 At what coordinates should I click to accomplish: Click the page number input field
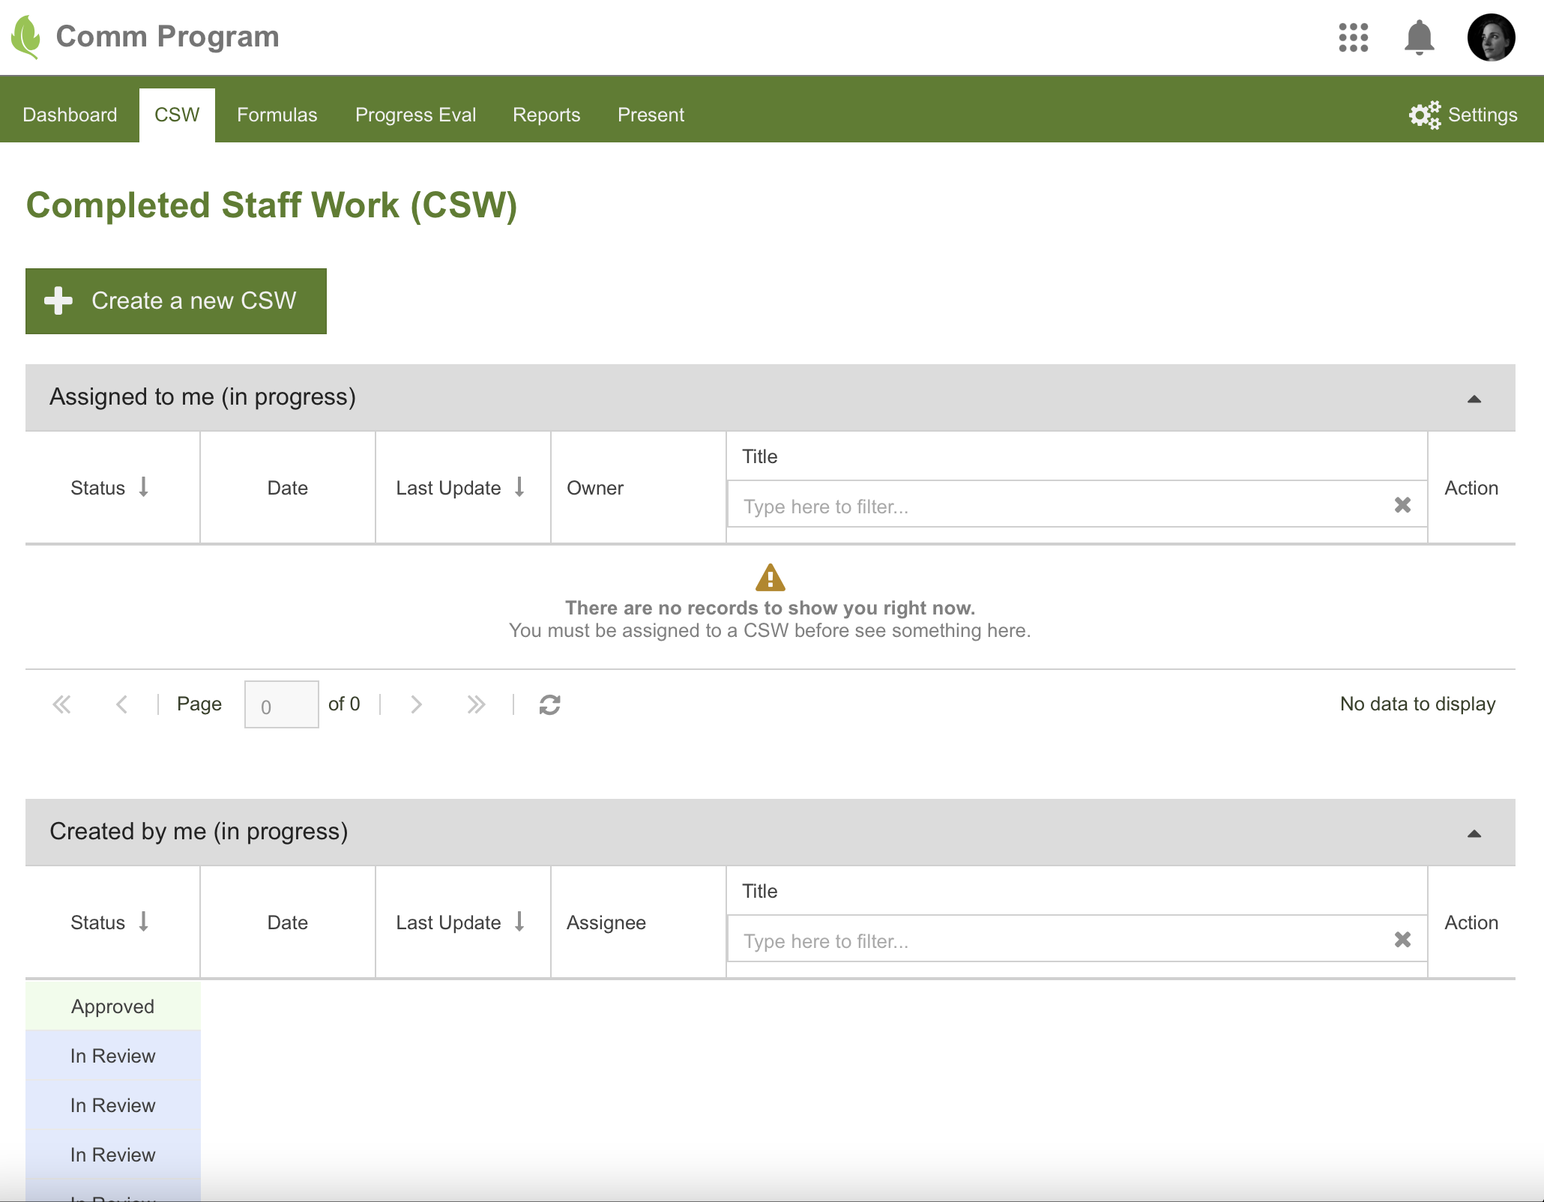pos(281,705)
